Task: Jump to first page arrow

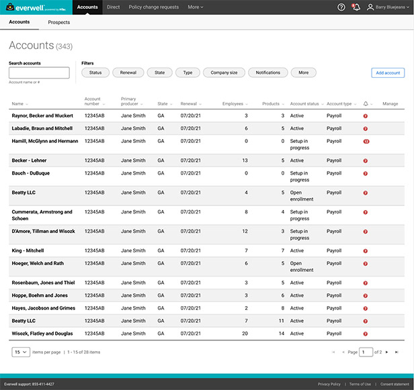Action: click(x=333, y=352)
